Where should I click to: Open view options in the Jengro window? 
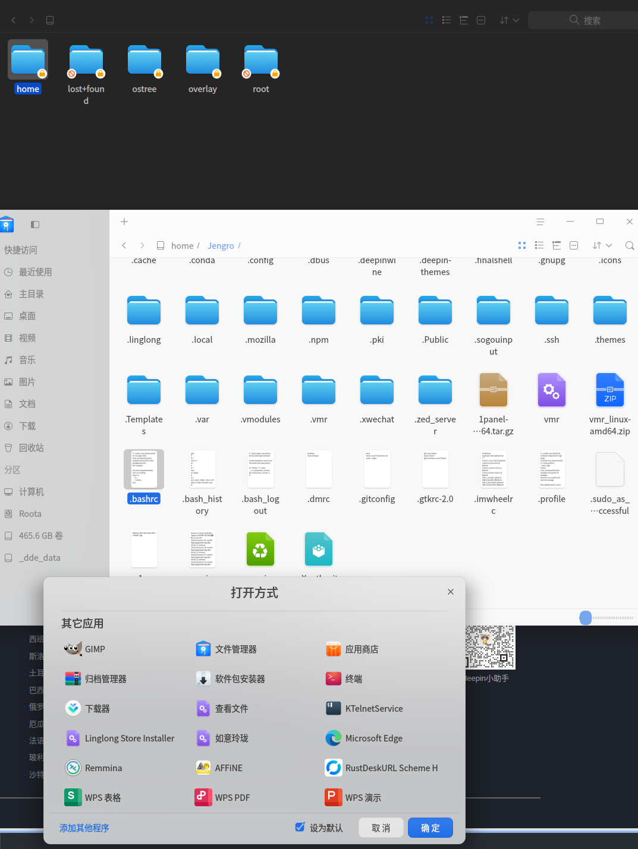[574, 245]
